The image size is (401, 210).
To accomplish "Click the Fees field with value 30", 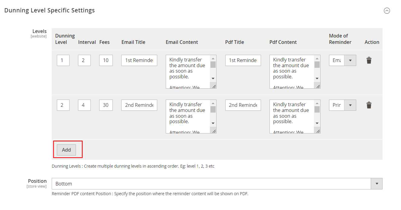I will tap(106, 105).
